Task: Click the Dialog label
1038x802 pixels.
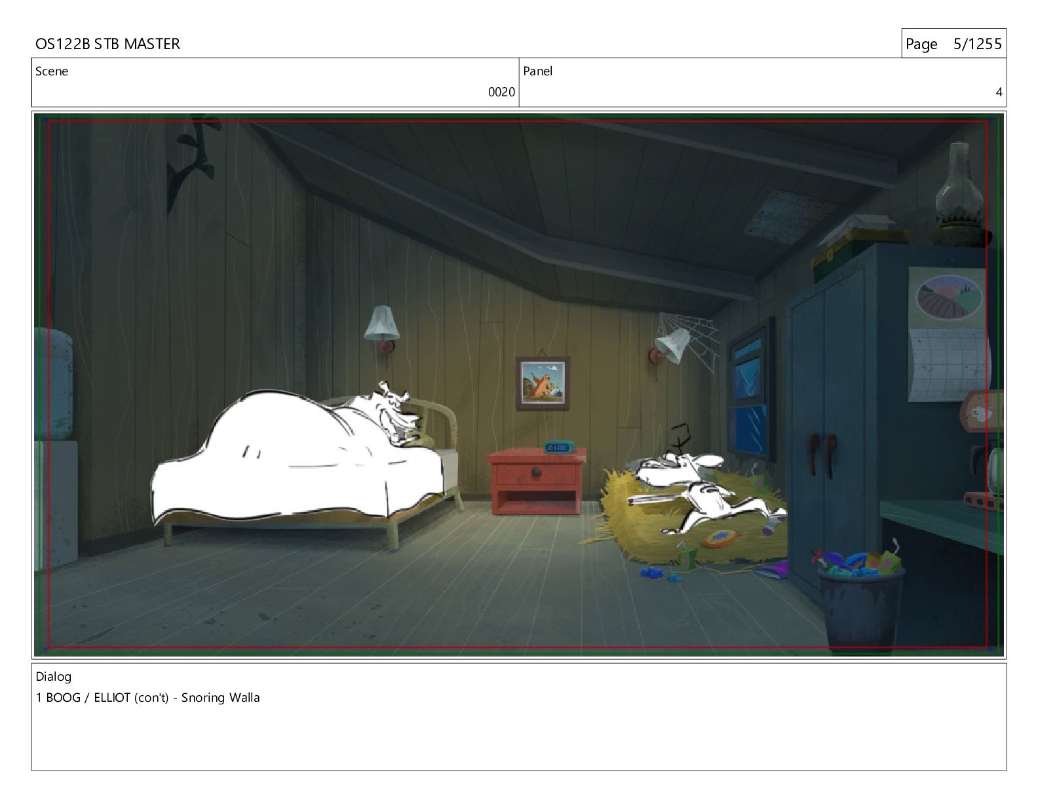Action: [x=54, y=677]
